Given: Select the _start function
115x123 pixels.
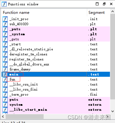Looking at the screenshot, I should (x=15, y=44).
